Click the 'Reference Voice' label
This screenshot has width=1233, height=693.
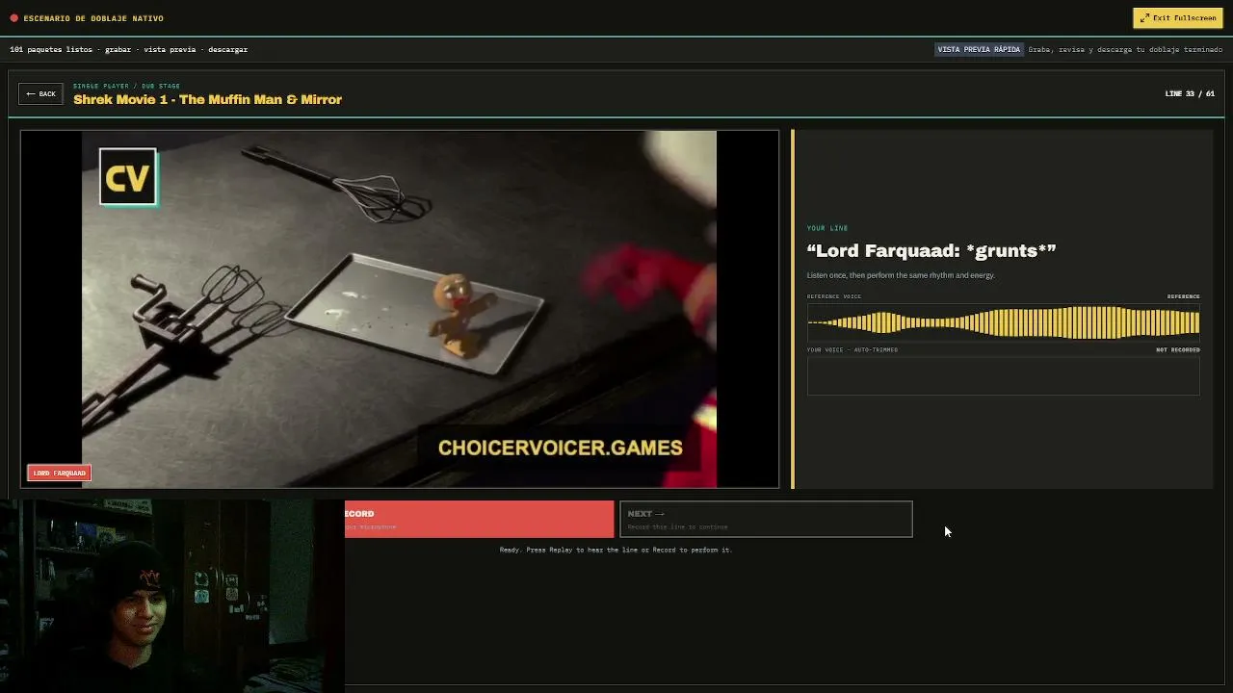[834, 296]
